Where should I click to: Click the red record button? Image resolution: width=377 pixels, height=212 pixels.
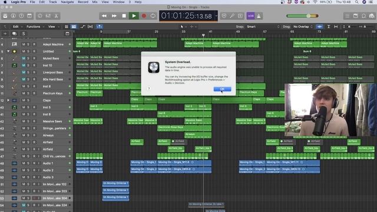(x=144, y=16)
